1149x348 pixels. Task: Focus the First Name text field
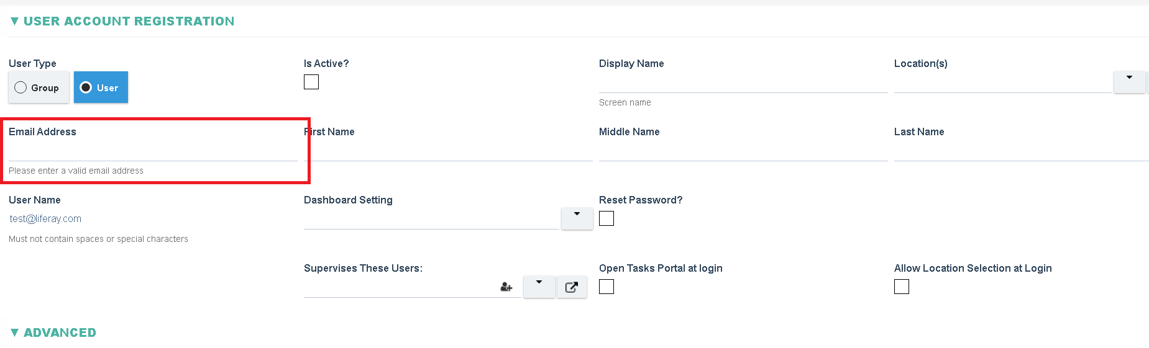tap(448, 151)
